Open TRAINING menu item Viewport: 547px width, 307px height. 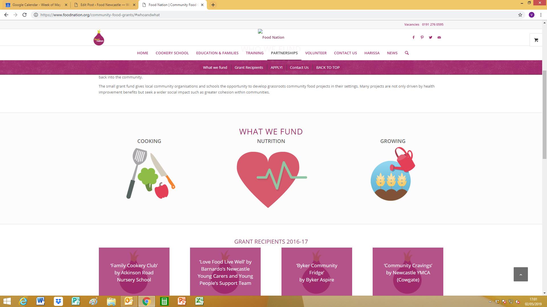coord(254,53)
